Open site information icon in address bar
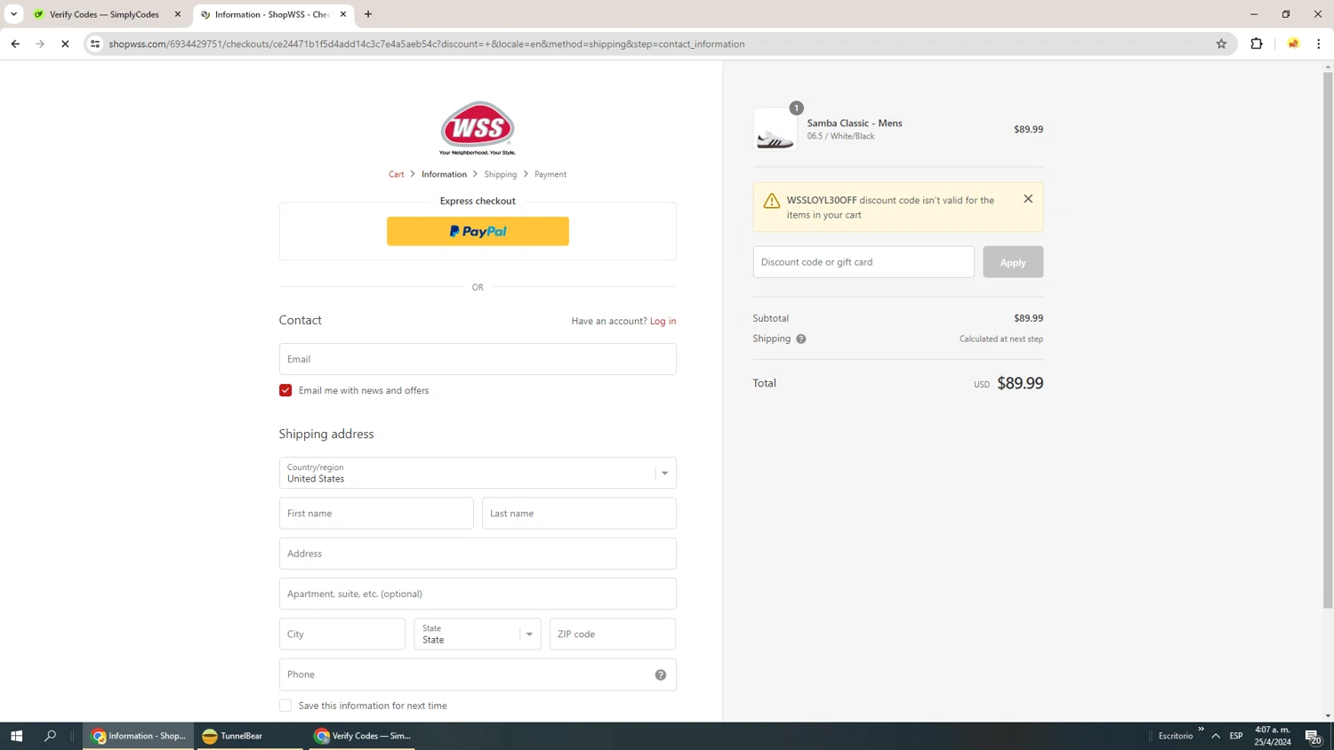Image resolution: width=1334 pixels, height=750 pixels. tap(95, 44)
